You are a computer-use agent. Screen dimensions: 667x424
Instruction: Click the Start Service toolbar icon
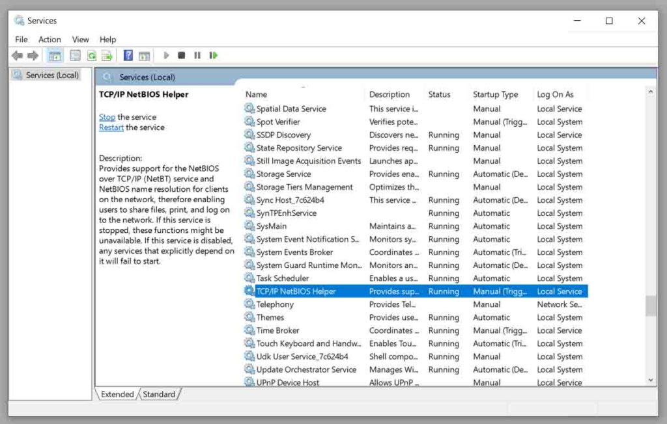tap(166, 55)
